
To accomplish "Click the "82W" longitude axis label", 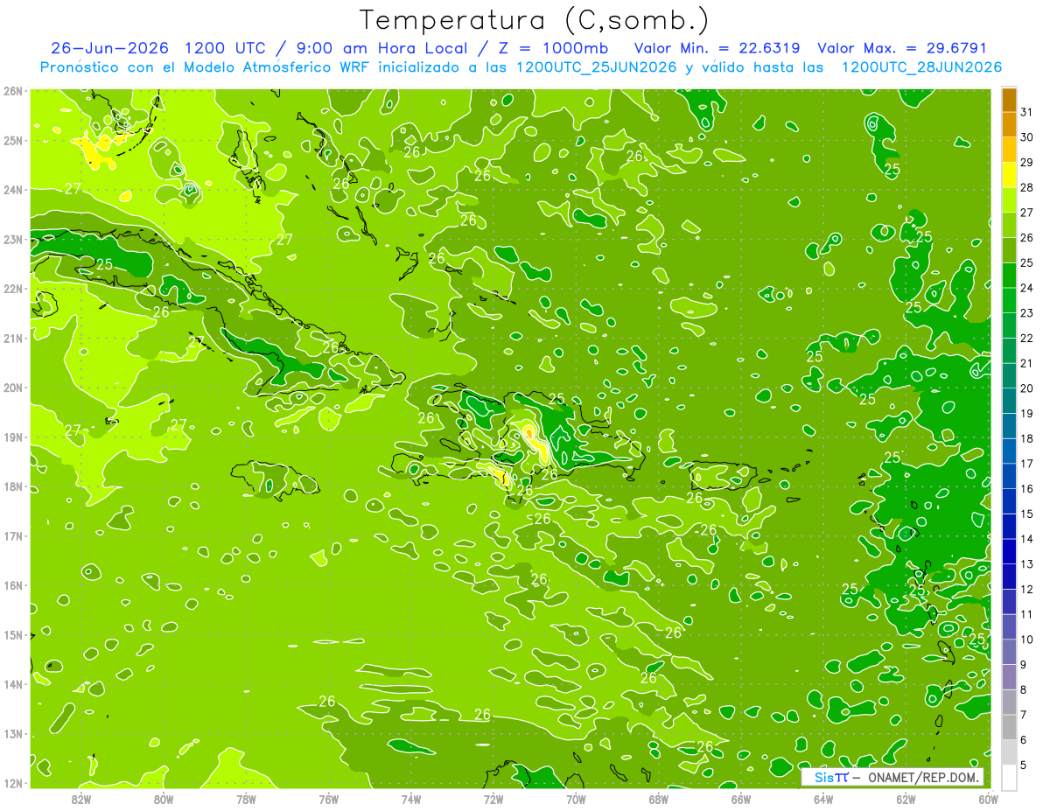I will [x=80, y=800].
